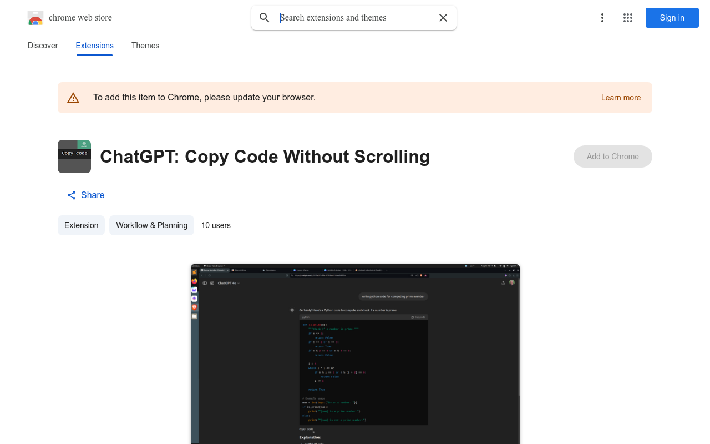Click the Add to Chrome button

click(613, 157)
